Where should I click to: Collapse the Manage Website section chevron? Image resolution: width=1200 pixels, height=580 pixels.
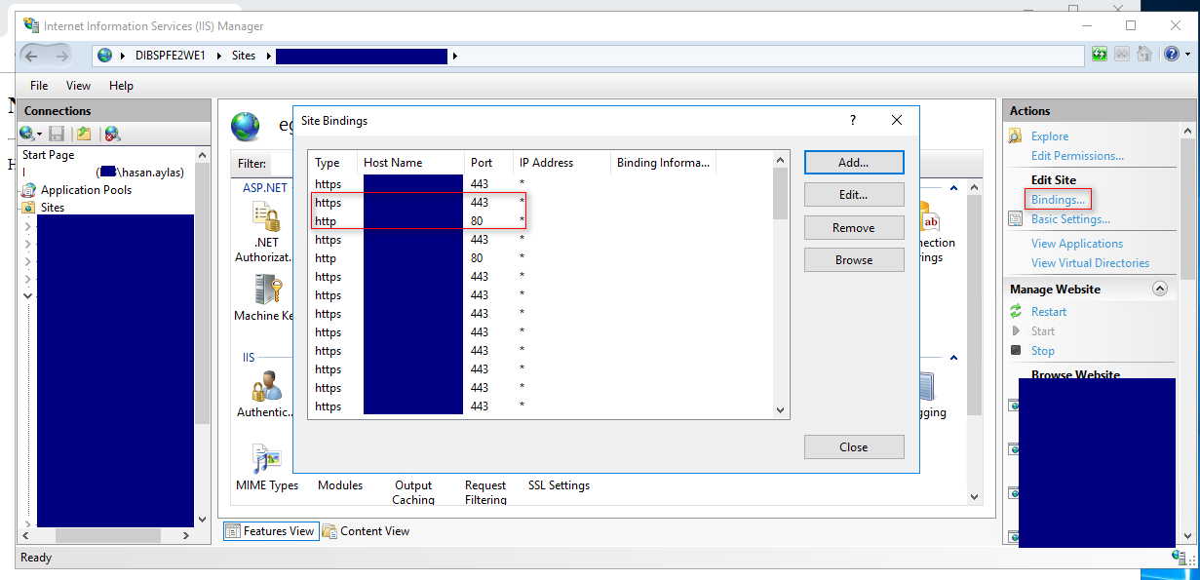[1159, 289]
